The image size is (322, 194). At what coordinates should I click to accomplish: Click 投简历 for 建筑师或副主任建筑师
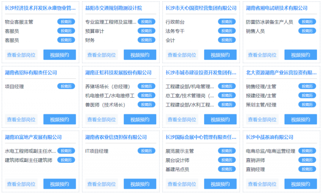point(66,160)
